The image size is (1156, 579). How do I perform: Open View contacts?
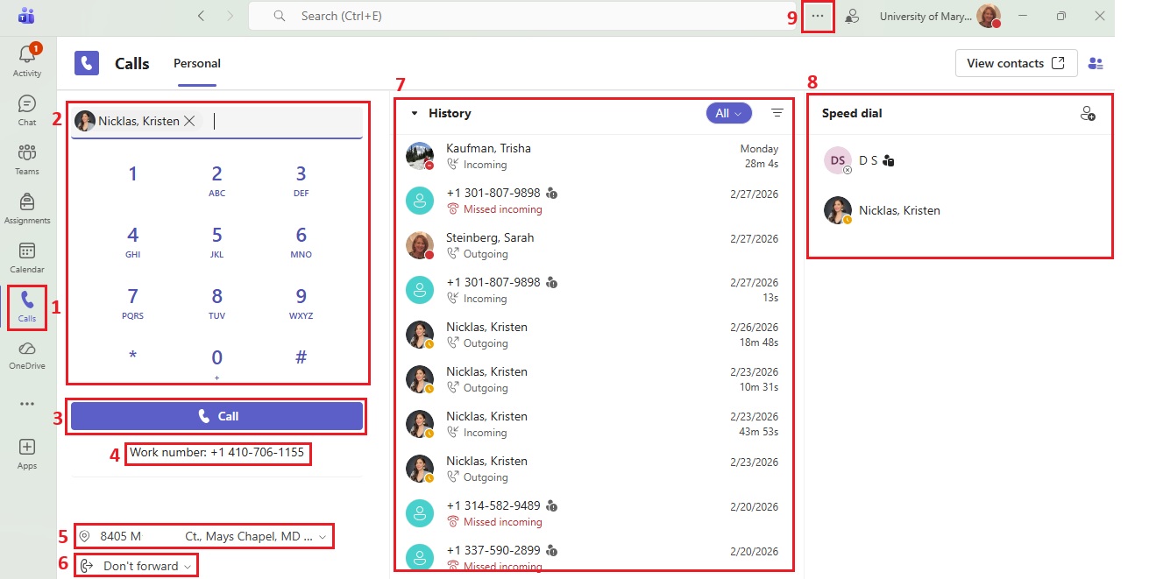click(x=1016, y=63)
